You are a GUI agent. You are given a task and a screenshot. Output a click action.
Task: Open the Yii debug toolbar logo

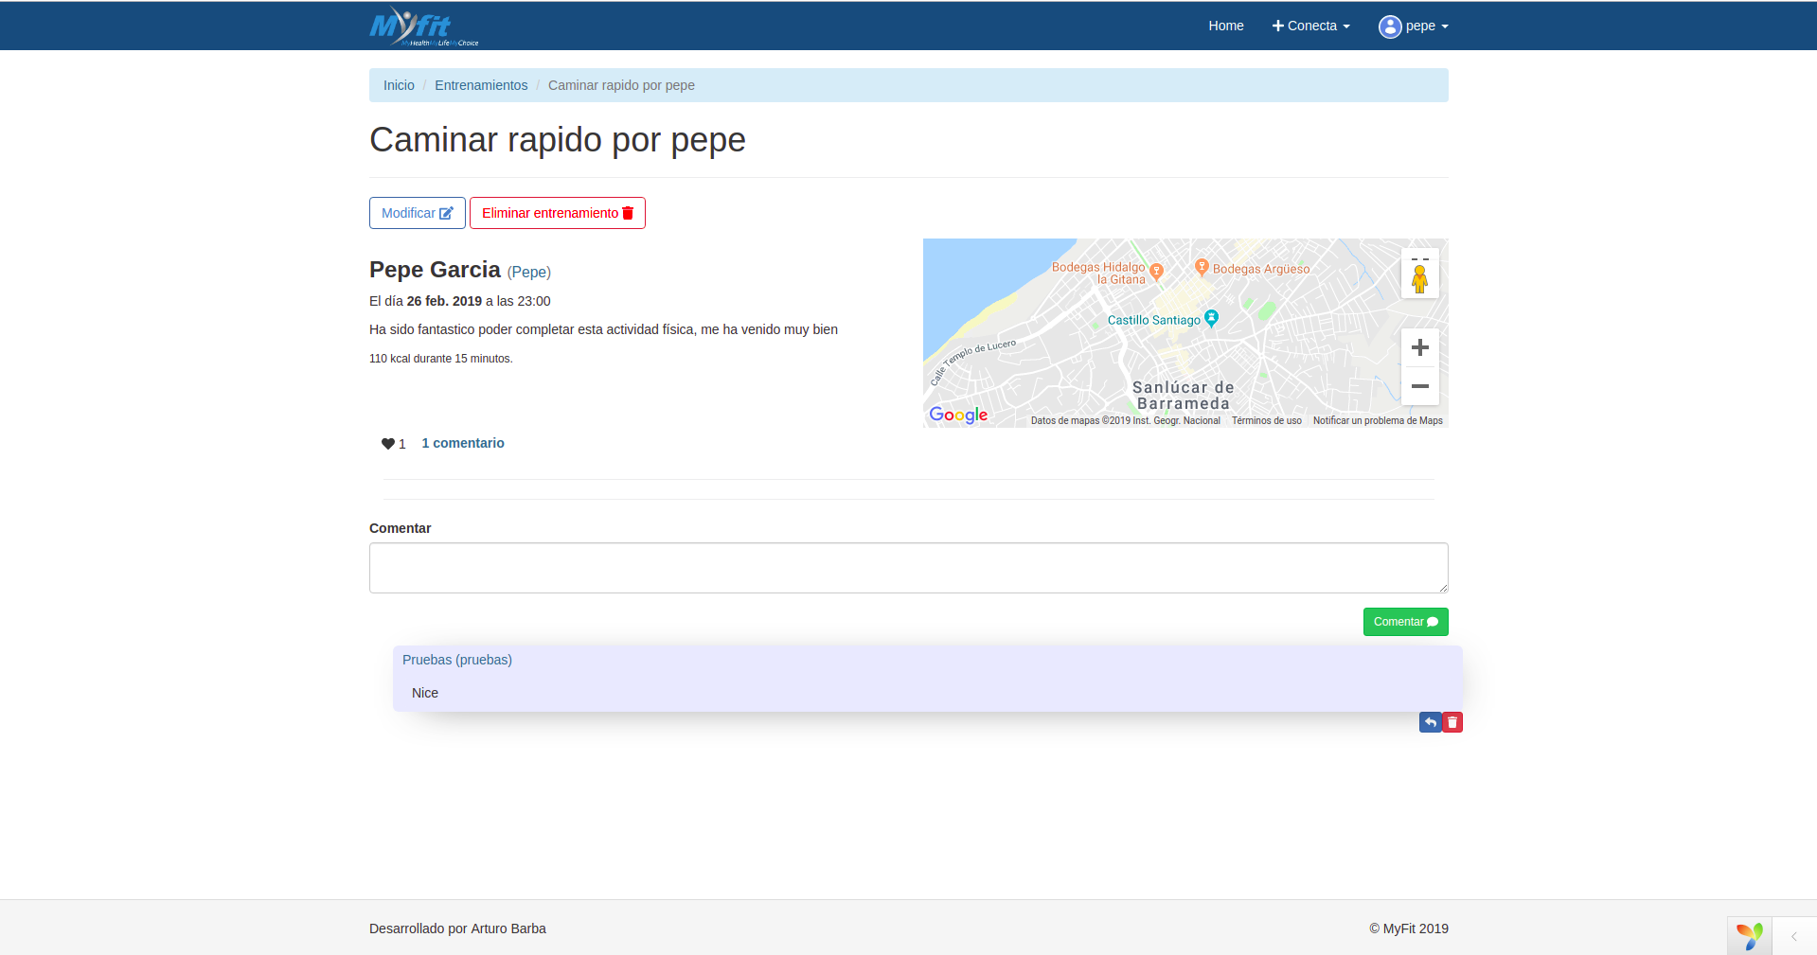click(1749, 936)
